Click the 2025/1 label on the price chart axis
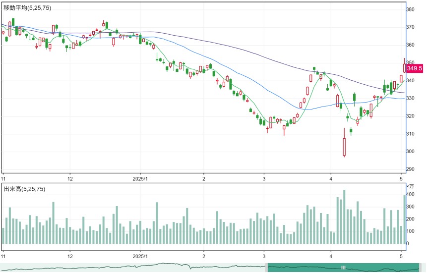This screenshot has width=427, height=273. point(140,179)
